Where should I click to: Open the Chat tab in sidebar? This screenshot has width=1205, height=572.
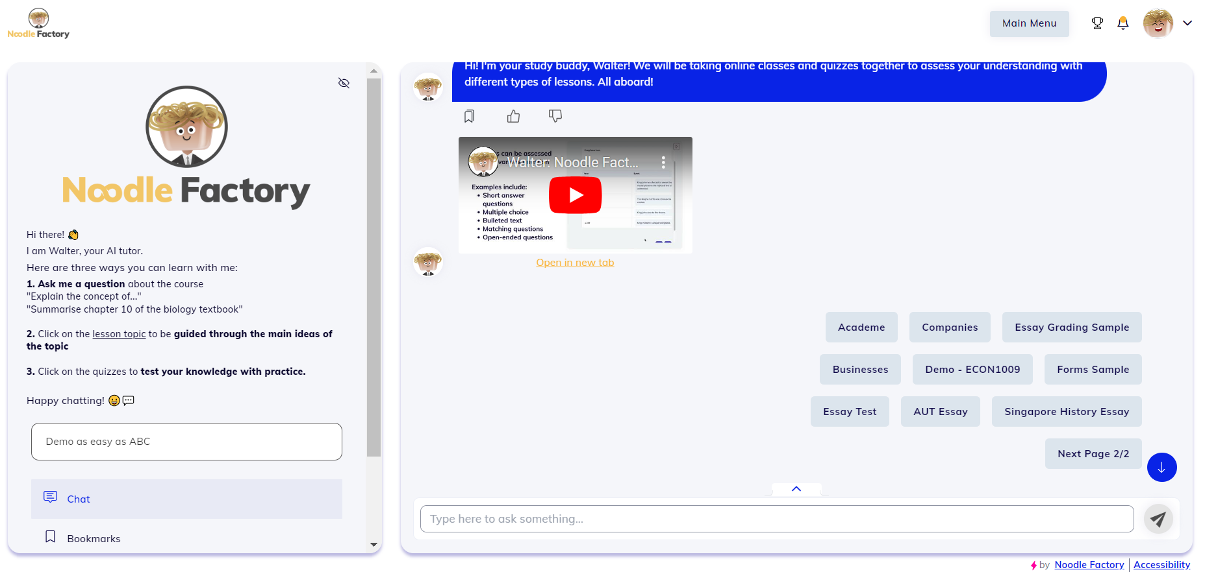[186, 499]
